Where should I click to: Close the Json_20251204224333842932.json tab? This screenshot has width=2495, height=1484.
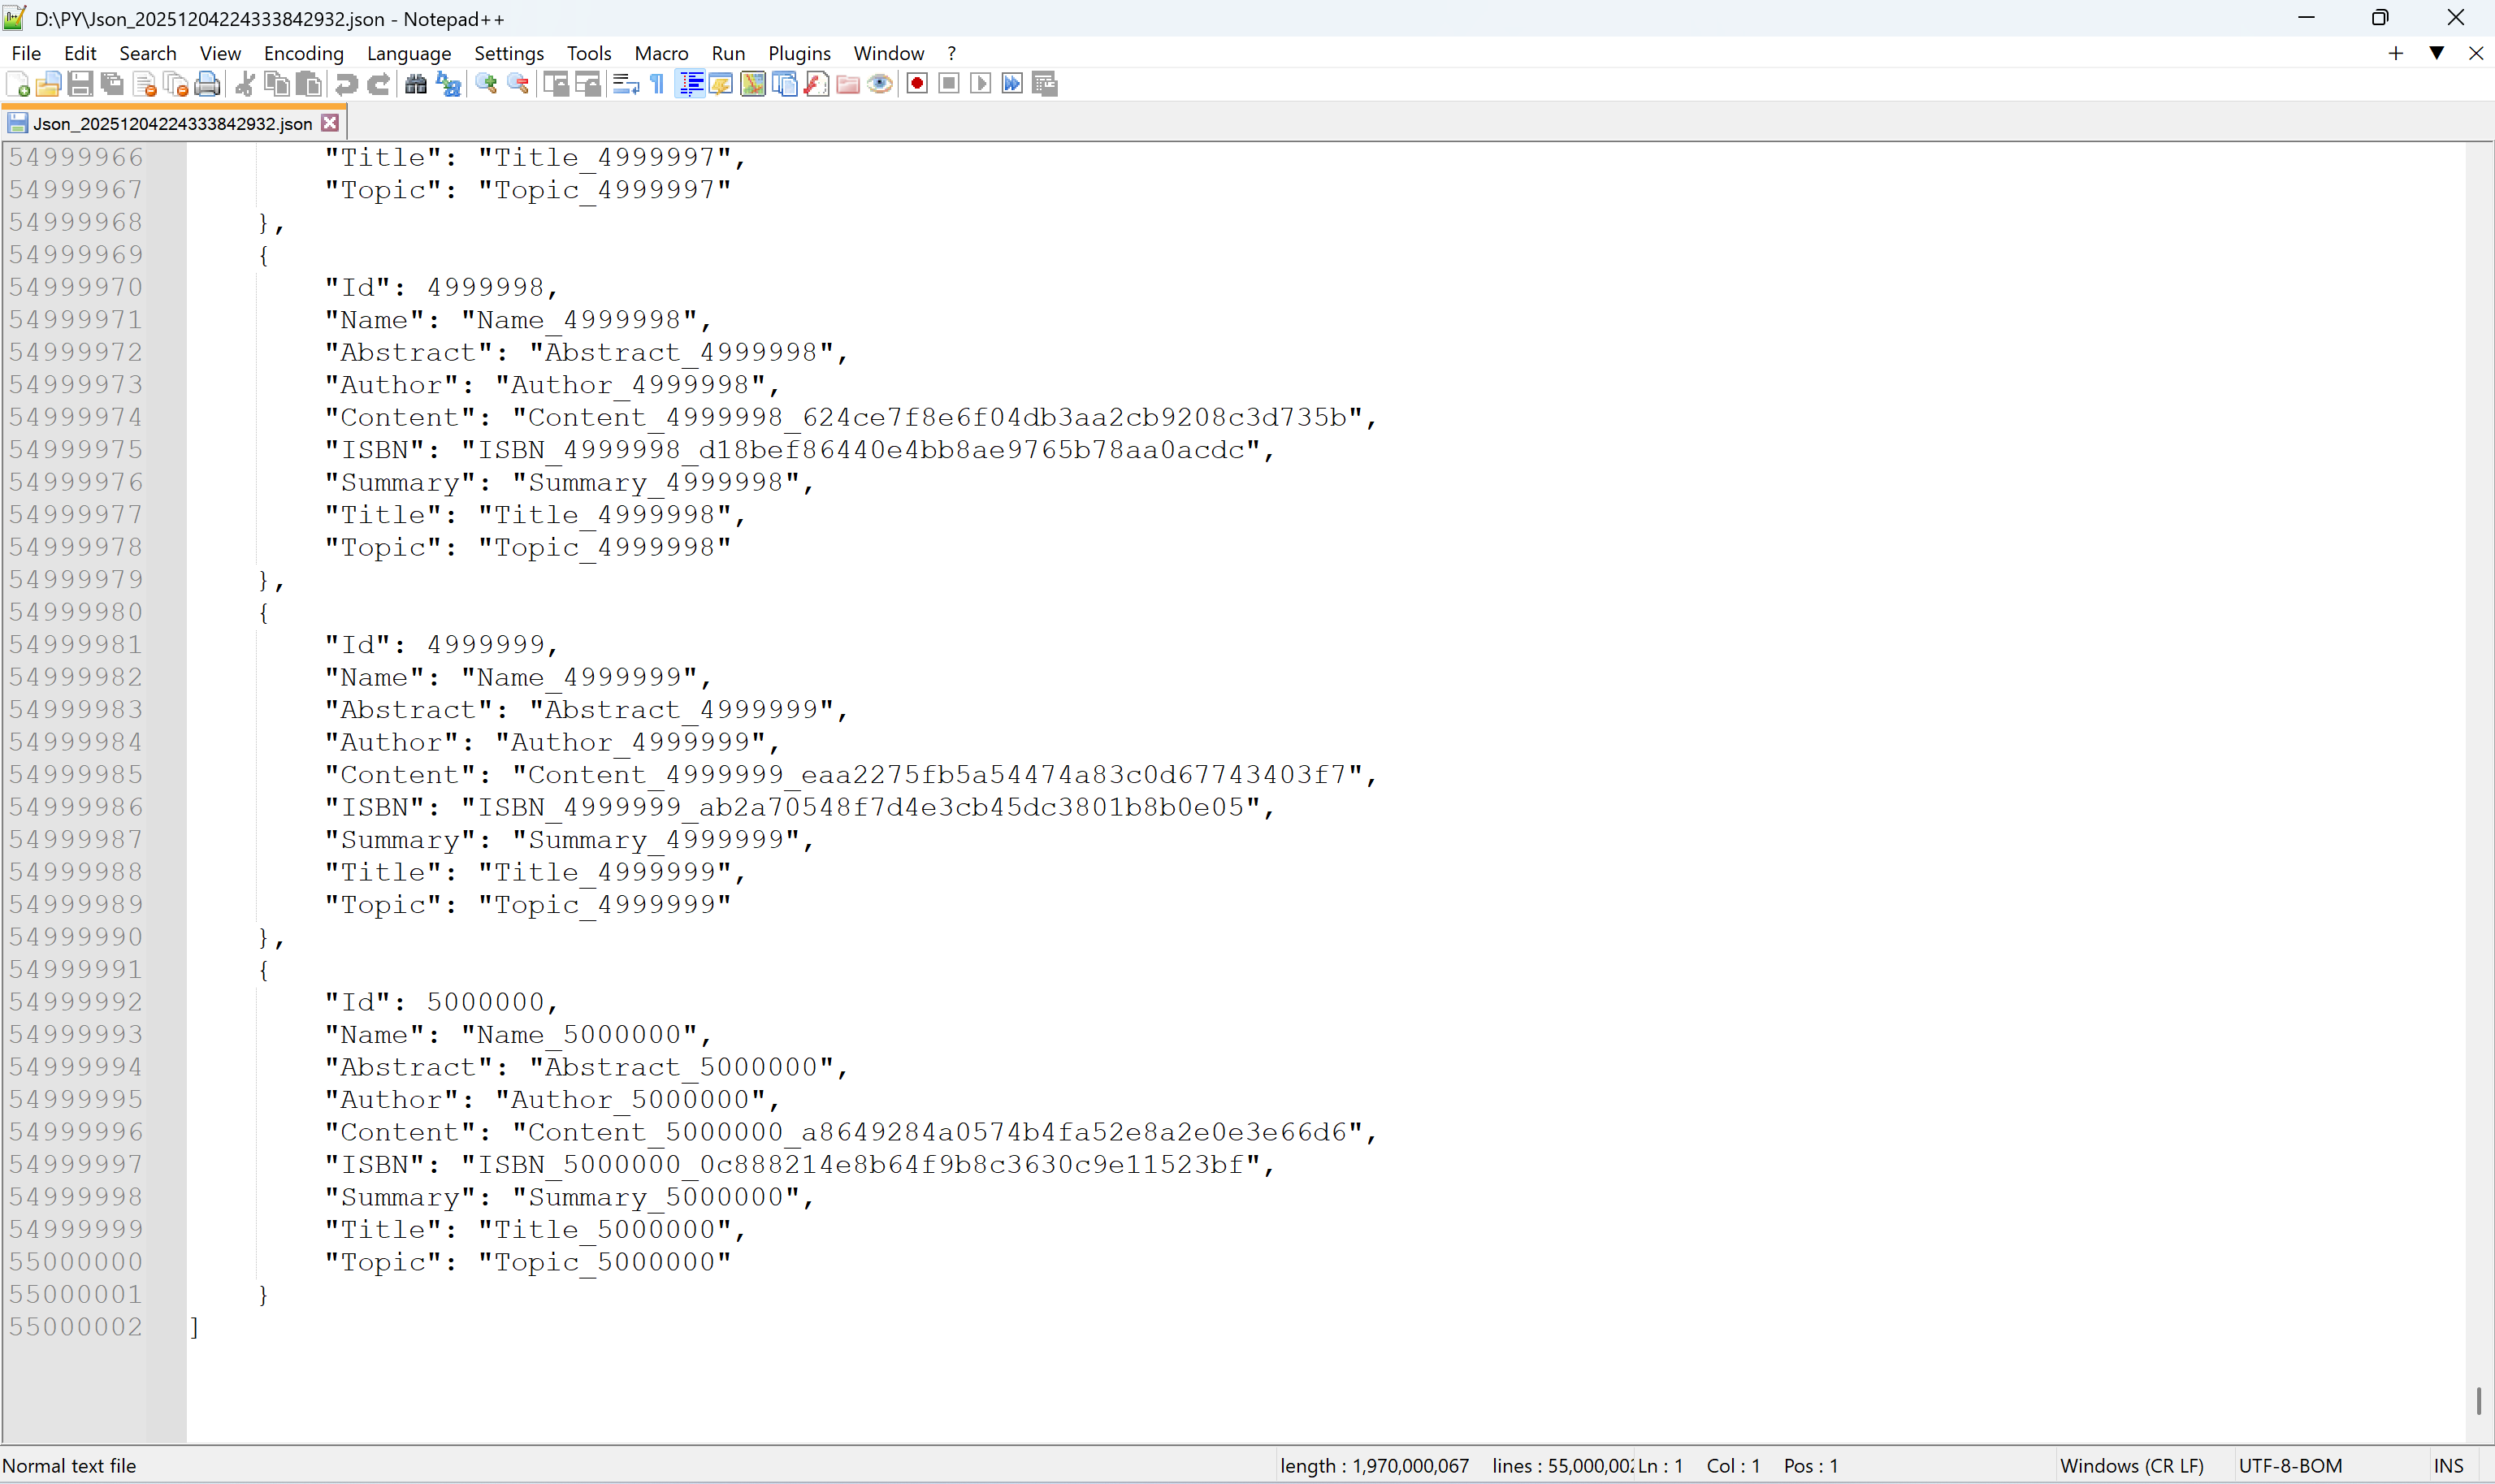[x=330, y=123]
